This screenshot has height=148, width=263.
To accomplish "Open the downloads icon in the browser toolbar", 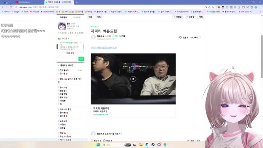I will 239,7.
